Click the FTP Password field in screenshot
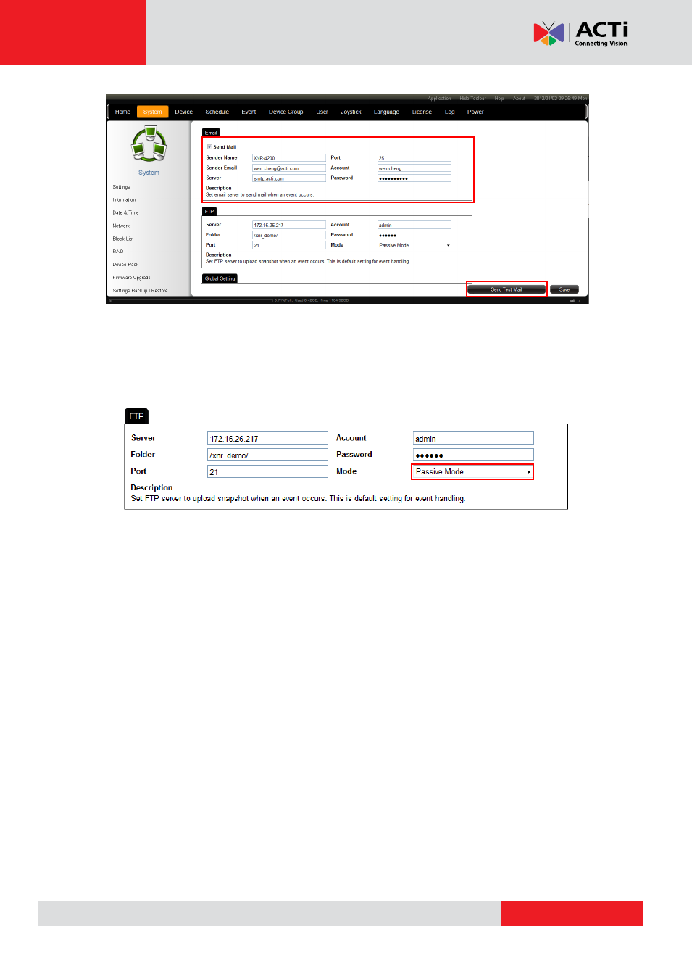 pos(414,235)
